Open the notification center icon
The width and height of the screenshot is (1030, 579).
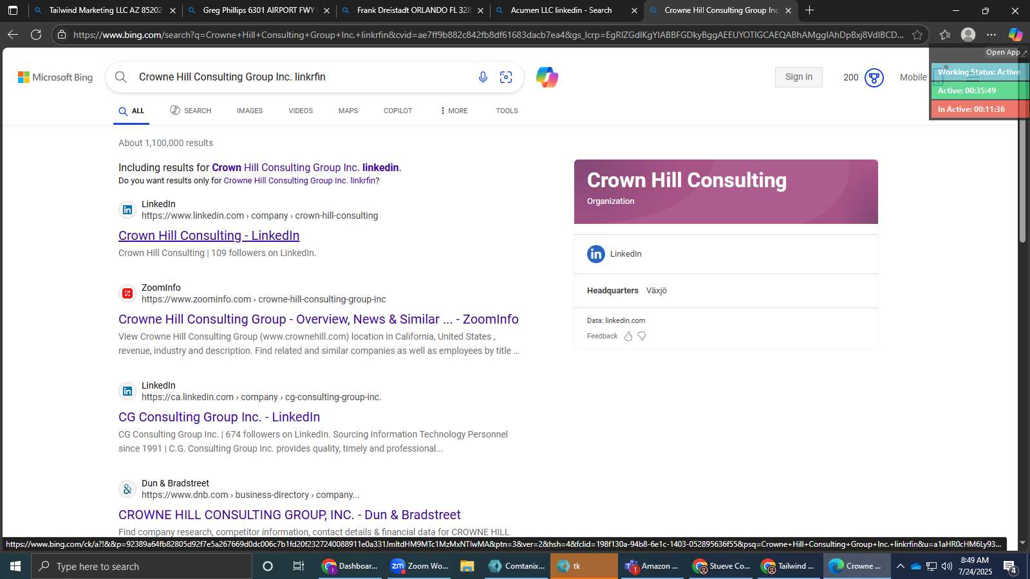click(x=1010, y=566)
